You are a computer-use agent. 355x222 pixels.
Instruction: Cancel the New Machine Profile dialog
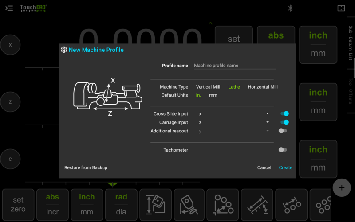[x=264, y=168]
